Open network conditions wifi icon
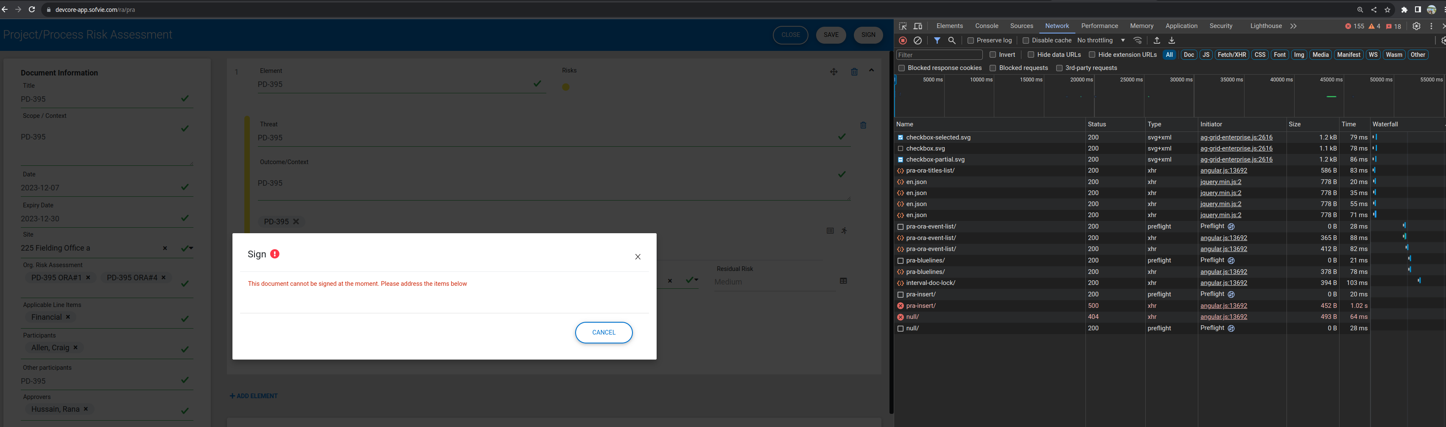 (1137, 40)
